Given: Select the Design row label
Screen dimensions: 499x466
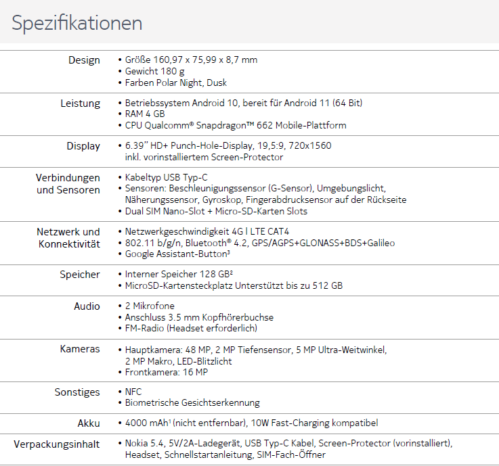Looking at the screenshot, I should click(x=84, y=60).
